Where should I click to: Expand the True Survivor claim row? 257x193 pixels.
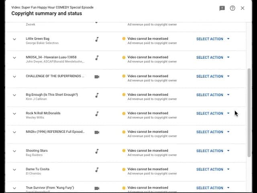click(14, 188)
